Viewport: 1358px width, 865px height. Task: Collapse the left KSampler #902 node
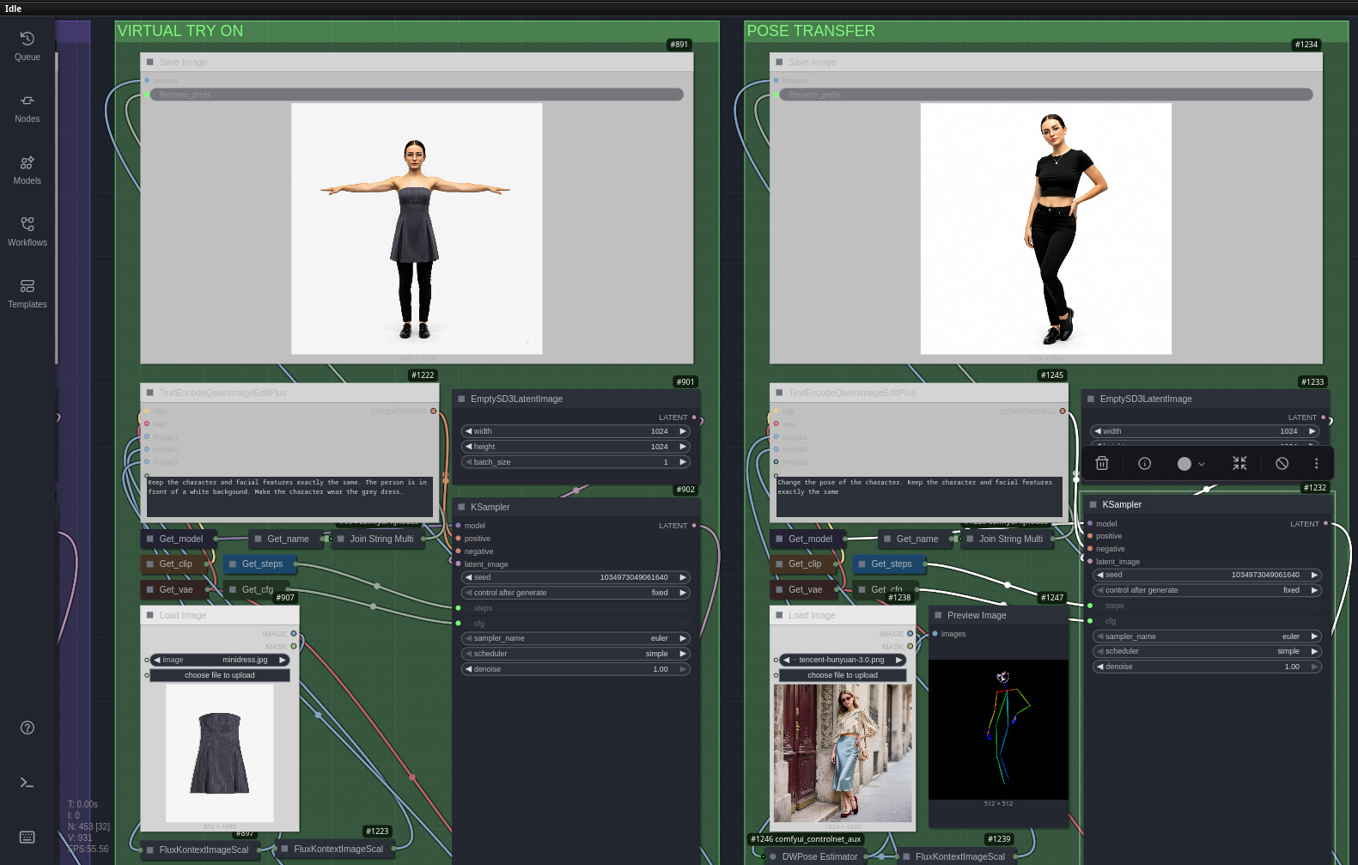point(461,507)
